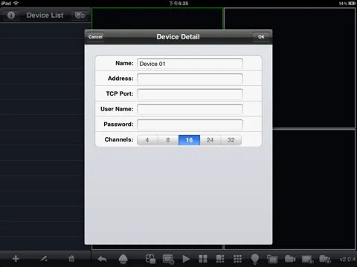This screenshot has height=267, width=357.
Task: Tap the edit pencil icon in bottom bar
Action: [x=44, y=259]
